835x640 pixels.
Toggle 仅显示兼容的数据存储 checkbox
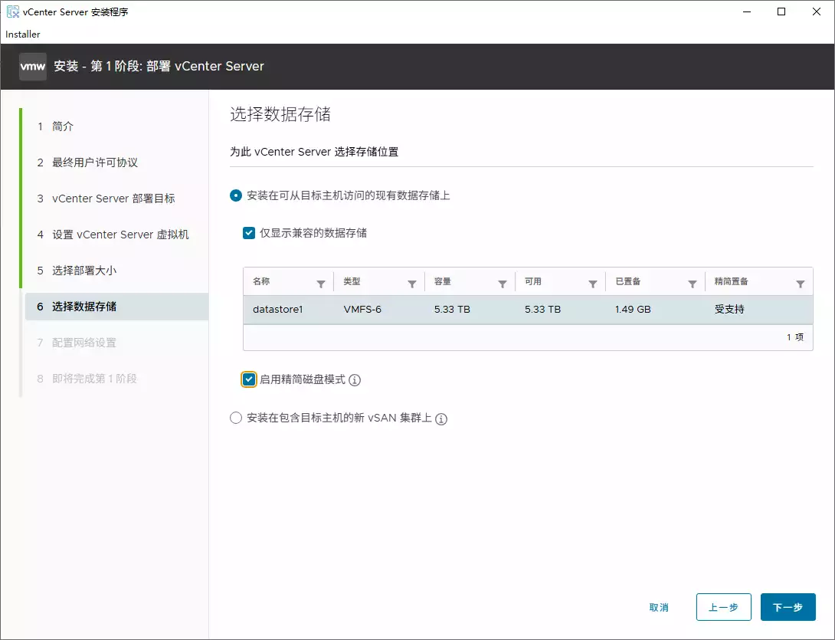249,233
